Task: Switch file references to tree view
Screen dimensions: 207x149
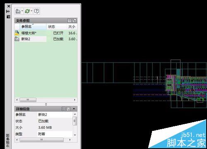Action: (x=75, y=21)
